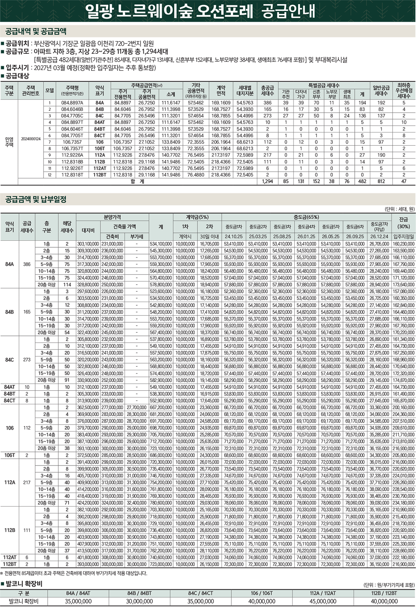The width and height of the screenshot is (416, 613).
Task: Click the 특별공급 482세대 breakdown line
Action: click(190, 60)
